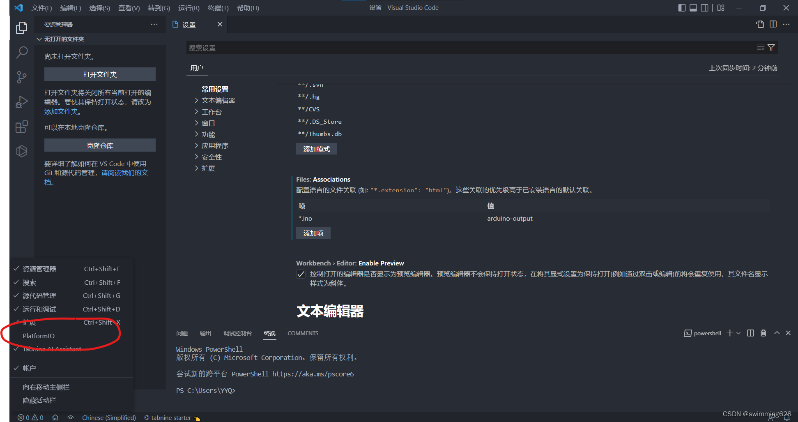
Task: Clear settings search input icon
Action: 761,47
